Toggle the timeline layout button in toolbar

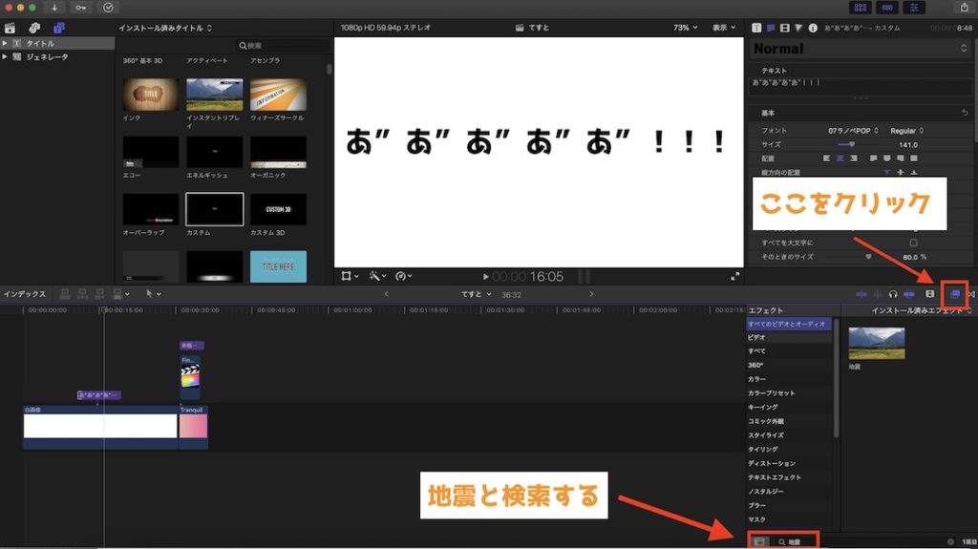pyautogui.click(x=887, y=8)
